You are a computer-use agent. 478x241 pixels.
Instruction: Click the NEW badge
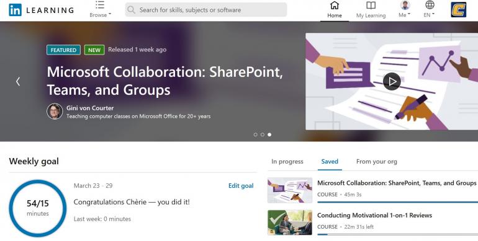click(94, 50)
